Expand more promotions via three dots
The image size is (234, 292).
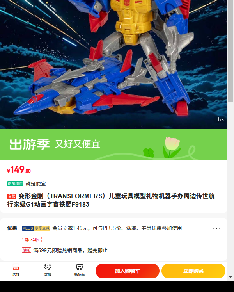pos(216,228)
